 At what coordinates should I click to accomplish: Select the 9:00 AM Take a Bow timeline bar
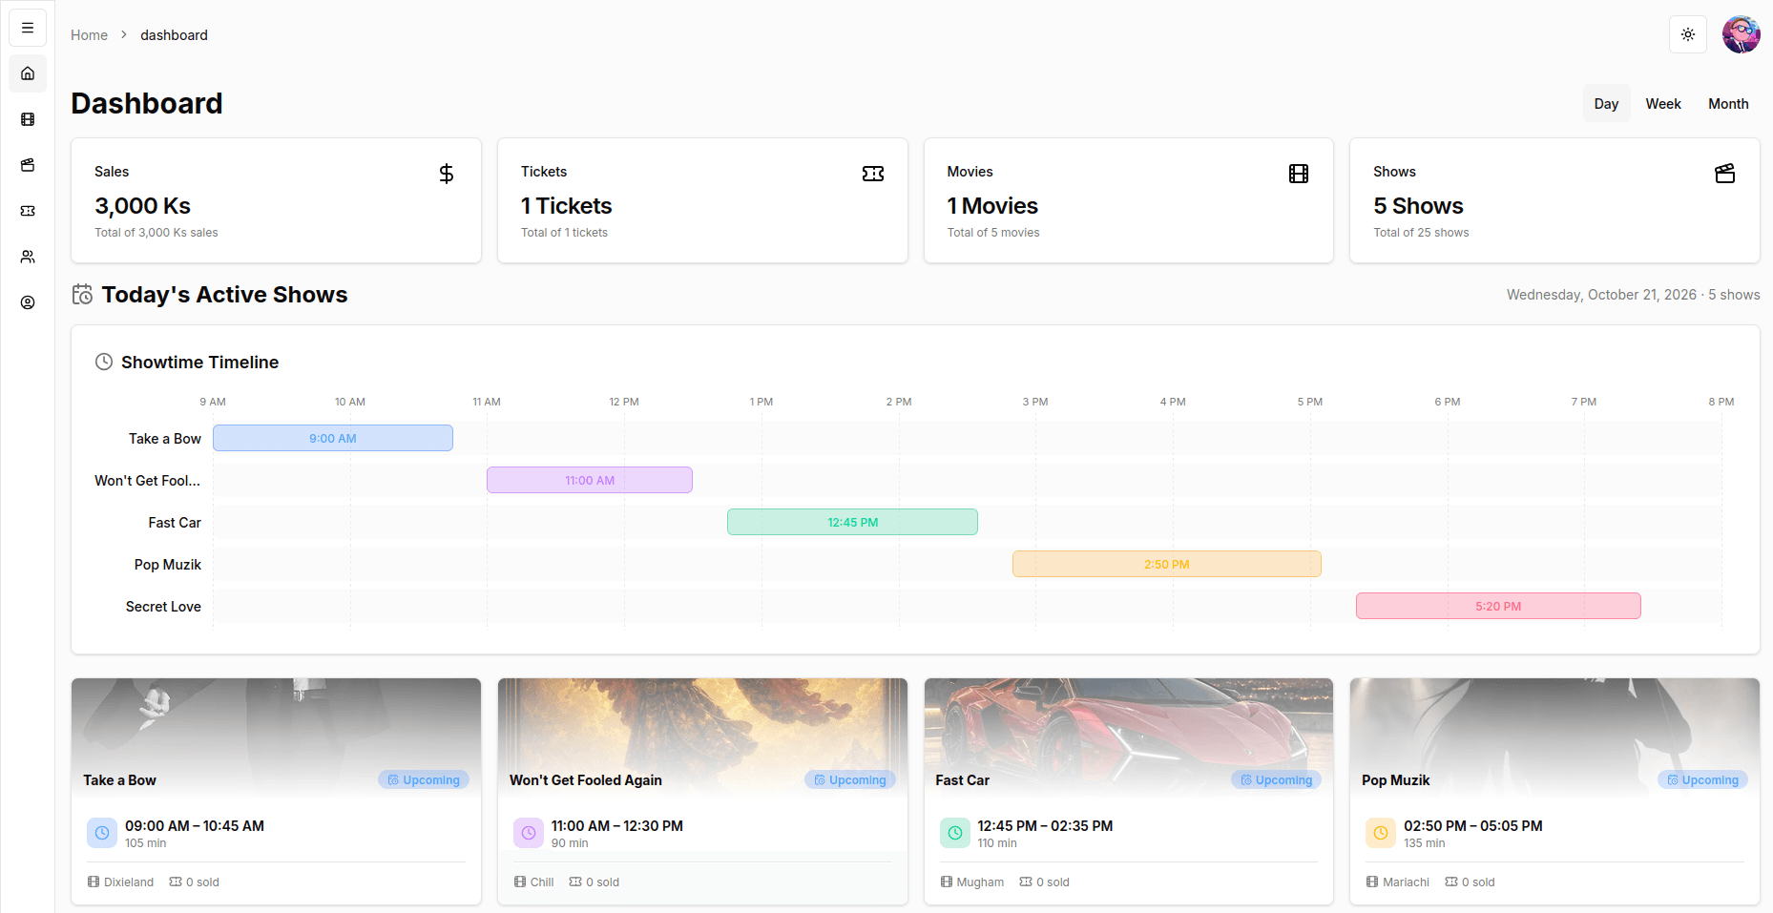(333, 438)
